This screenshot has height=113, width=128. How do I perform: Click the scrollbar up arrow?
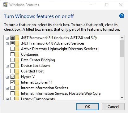tap(122, 38)
